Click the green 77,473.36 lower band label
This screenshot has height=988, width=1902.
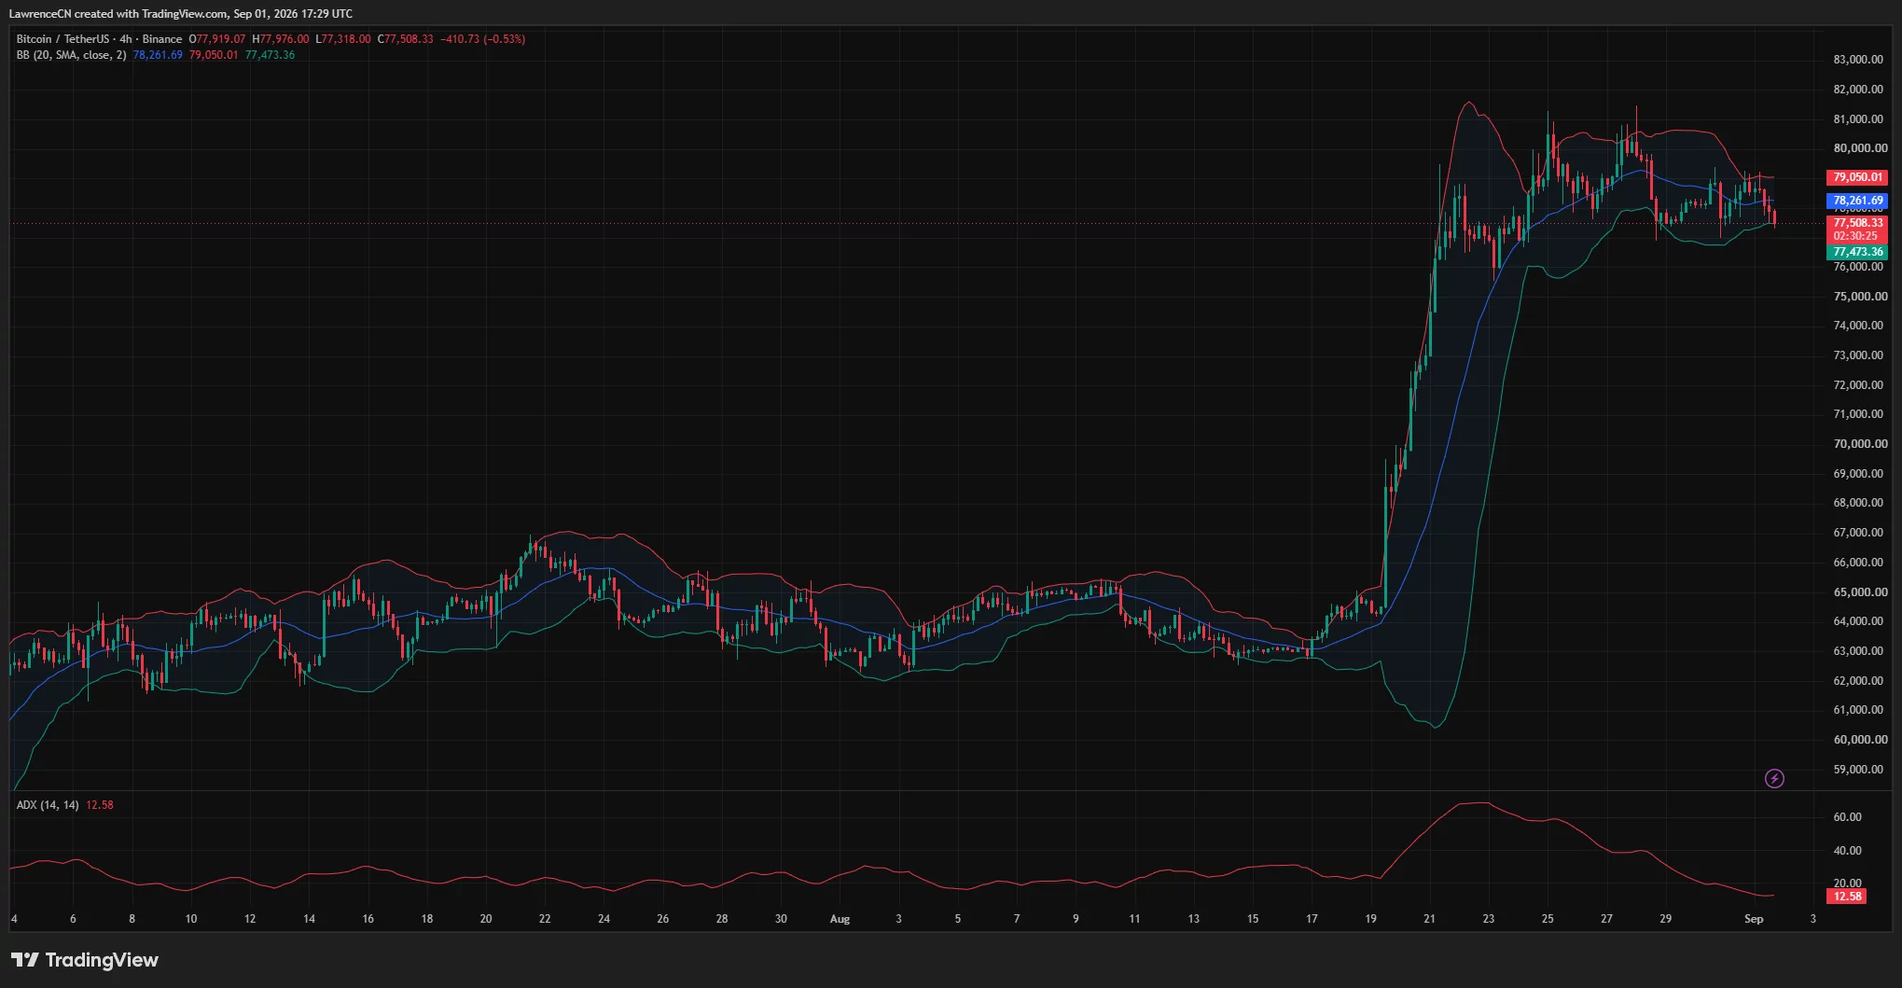coord(1857,252)
